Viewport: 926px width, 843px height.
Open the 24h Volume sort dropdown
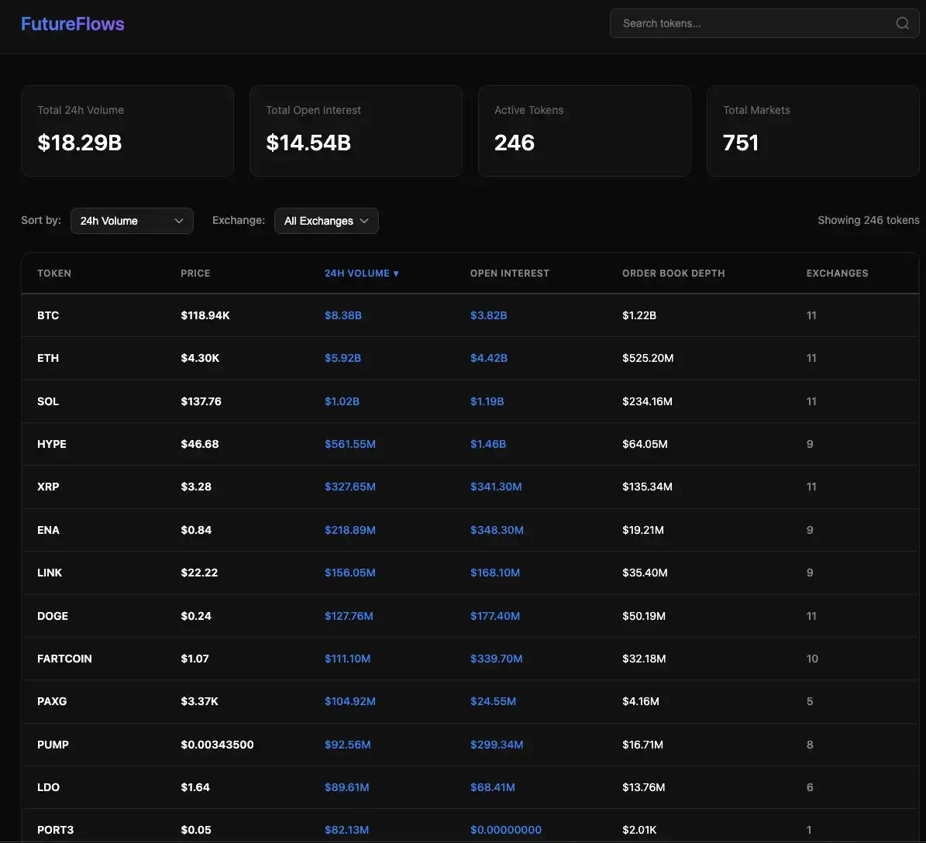tap(132, 221)
